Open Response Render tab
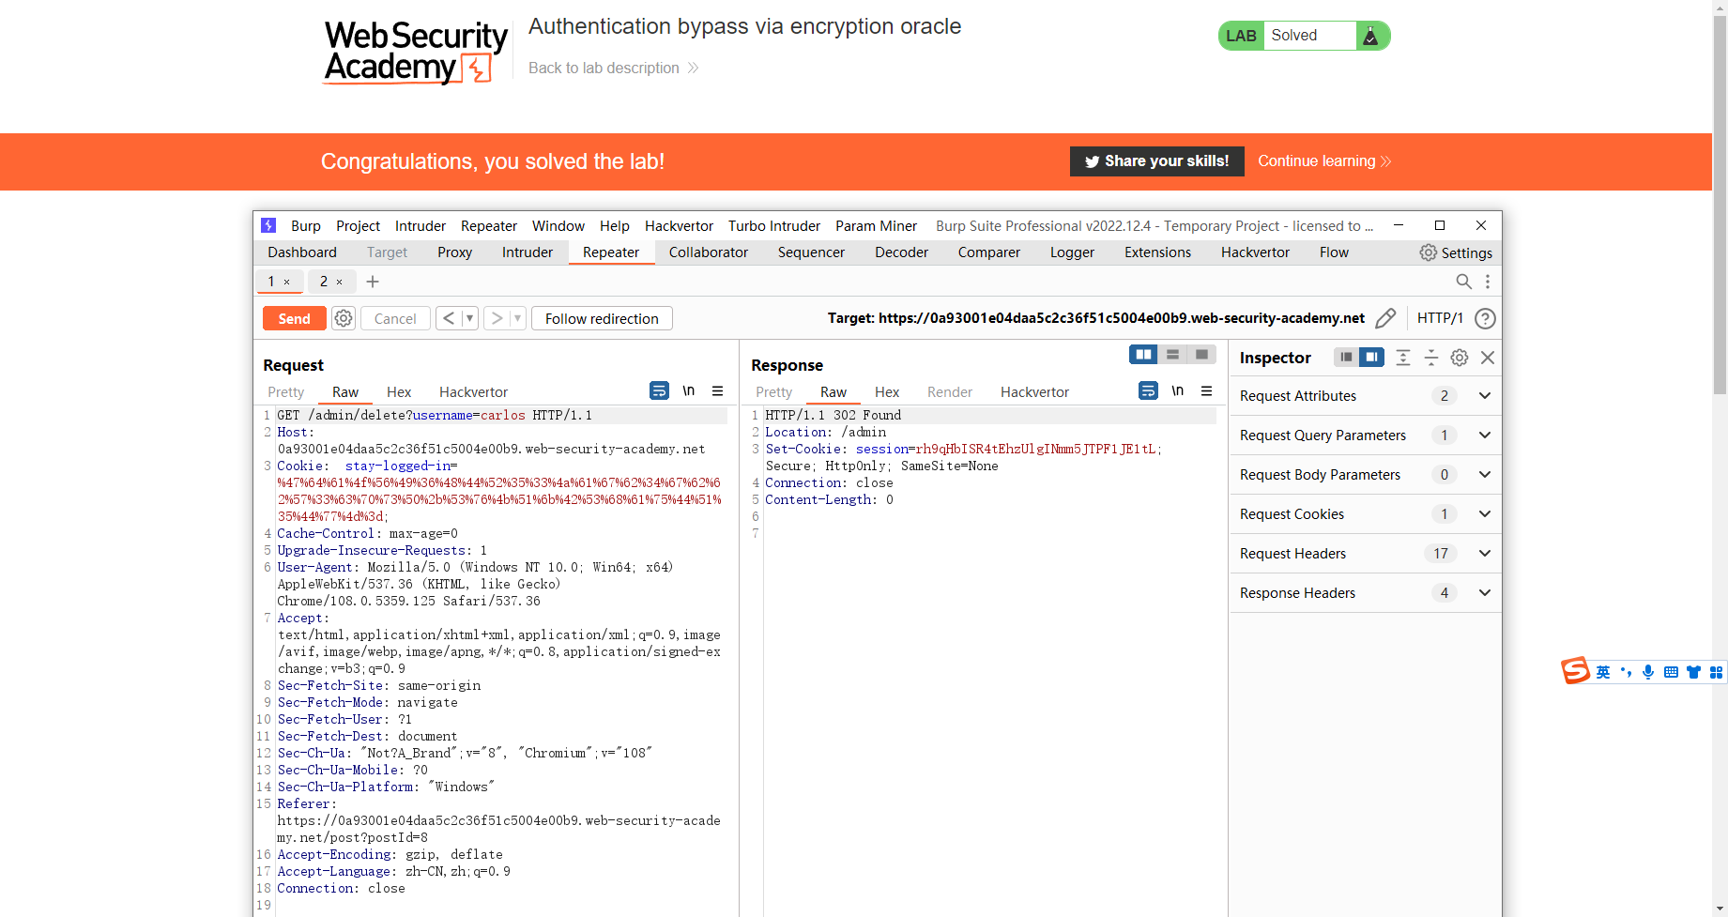 coord(950,392)
